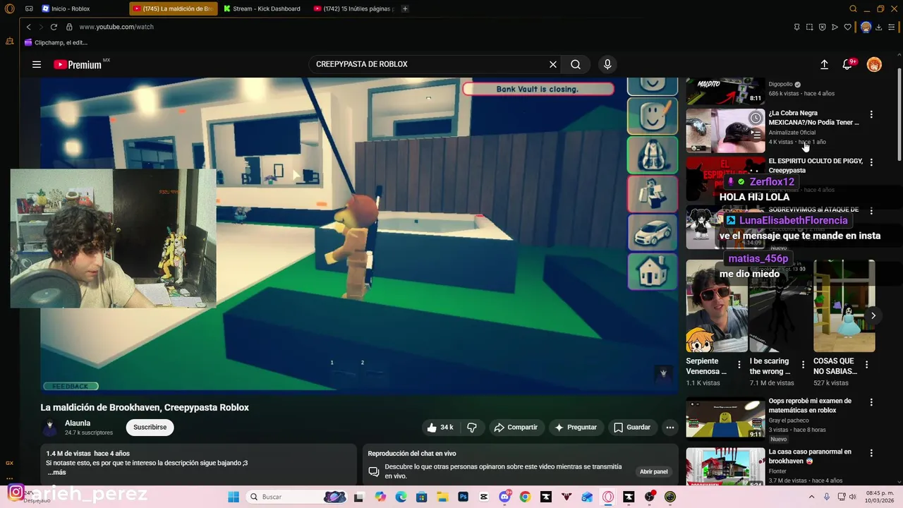
Task: Open Alaunla channel name link
Action: point(78,423)
